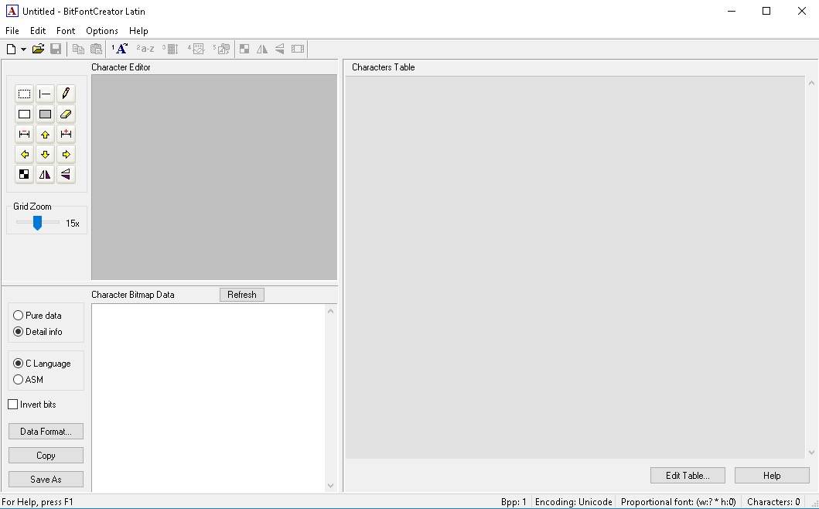This screenshot has width=819, height=509.
Task: Choose the ASM output option
Action: [19, 380]
